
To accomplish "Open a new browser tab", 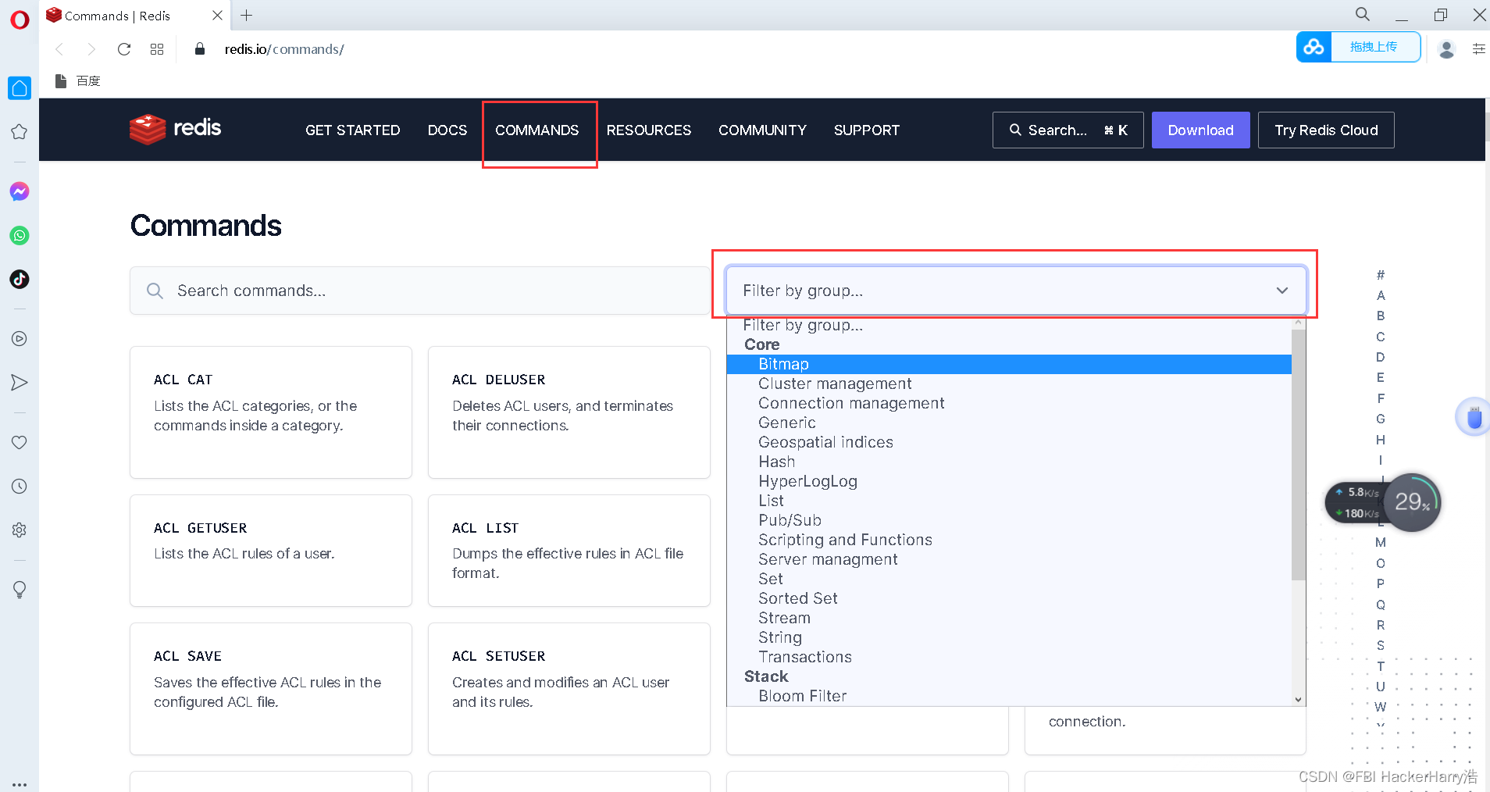I will [246, 15].
